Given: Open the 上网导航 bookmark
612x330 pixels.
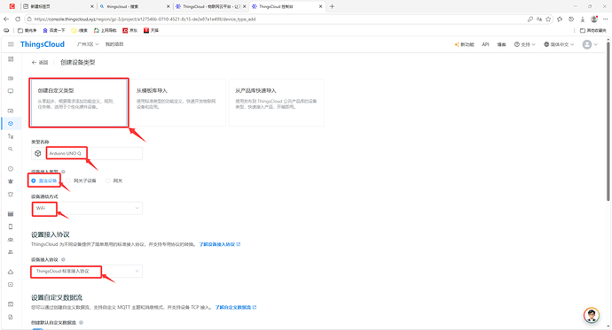Looking at the screenshot, I should point(105,30).
